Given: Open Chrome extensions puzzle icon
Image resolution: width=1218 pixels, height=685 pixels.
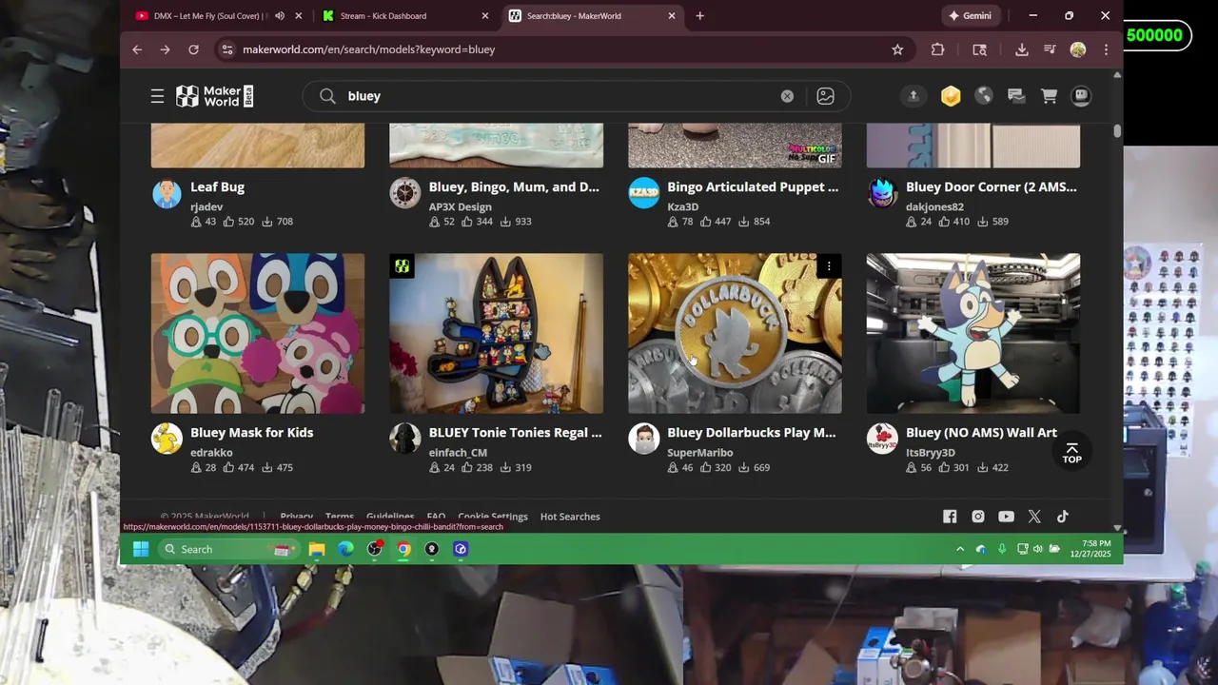Looking at the screenshot, I should pyautogui.click(x=938, y=49).
